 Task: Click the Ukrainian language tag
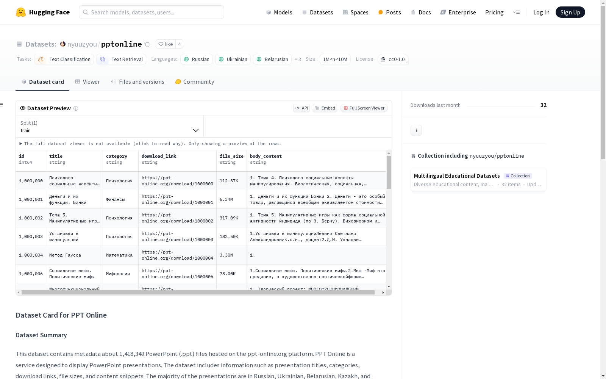233,59
